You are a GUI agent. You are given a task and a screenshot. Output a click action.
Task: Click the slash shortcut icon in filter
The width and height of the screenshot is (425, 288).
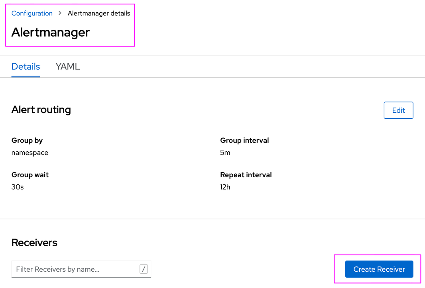click(144, 269)
